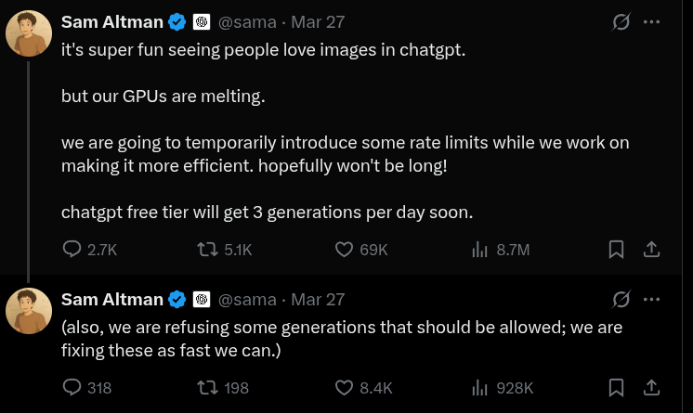Open Sam Altman's avatar on first tweet

click(29, 34)
